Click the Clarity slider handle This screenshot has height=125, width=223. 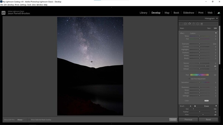[x=206, y=66]
